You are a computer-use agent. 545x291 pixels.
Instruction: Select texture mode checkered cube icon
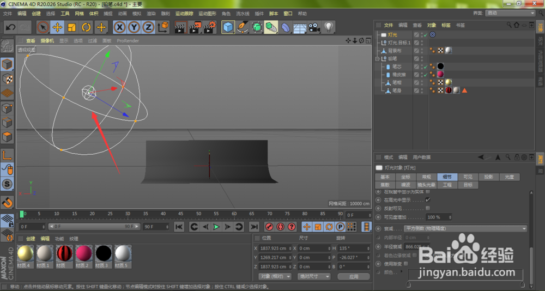[x=7, y=79]
